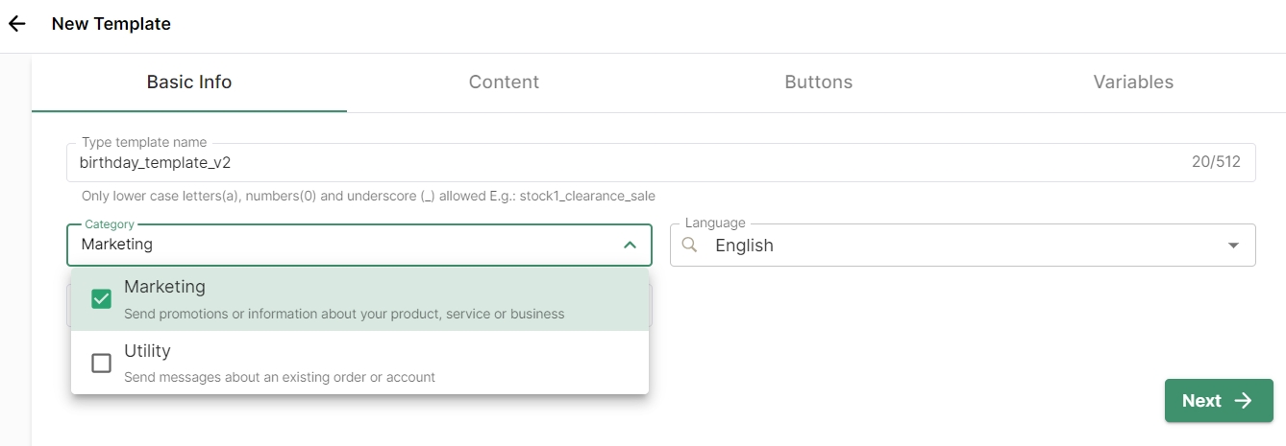Tick the Utility category checkbox
This screenshot has height=446, width=1286.
coord(101,364)
